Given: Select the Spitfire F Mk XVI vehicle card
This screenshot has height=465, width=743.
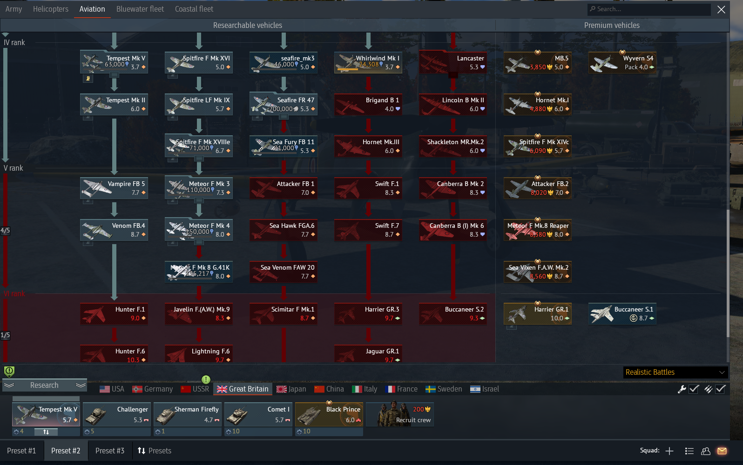Looking at the screenshot, I should coord(199,62).
